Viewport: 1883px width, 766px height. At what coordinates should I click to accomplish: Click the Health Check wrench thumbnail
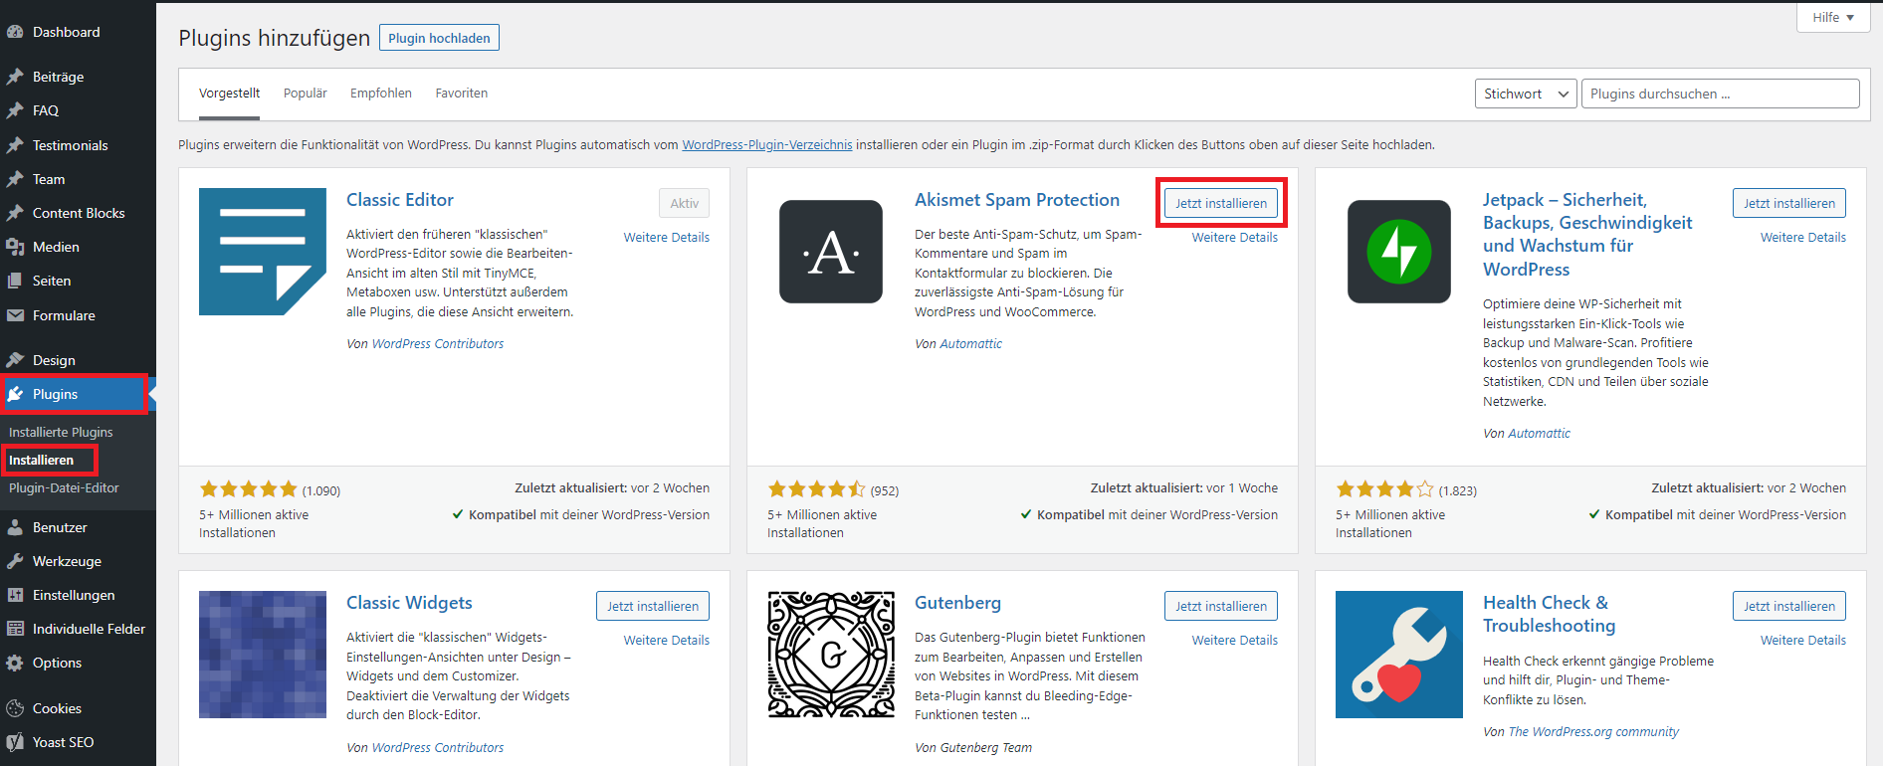1399,655
